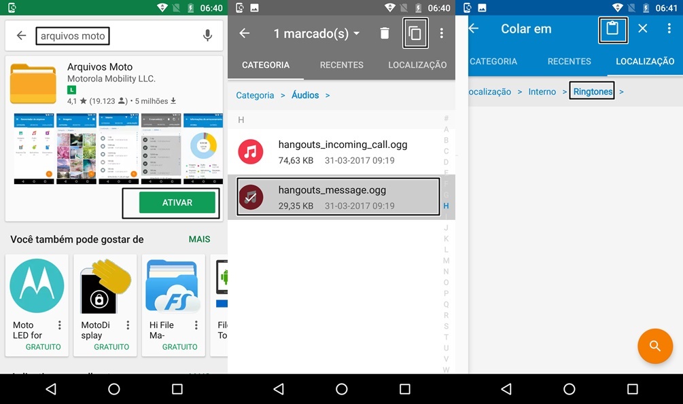The width and height of the screenshot is (683, 404).
Task: Open overflow menu of Hi File Manager card
Action: point(196,325)
